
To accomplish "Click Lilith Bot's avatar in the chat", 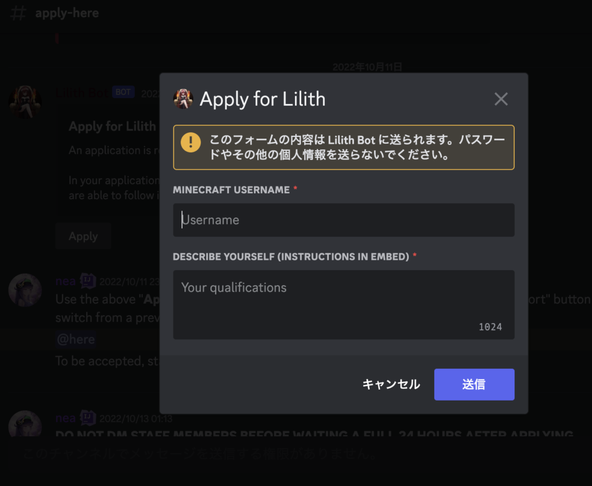I will tap(25, 102).
